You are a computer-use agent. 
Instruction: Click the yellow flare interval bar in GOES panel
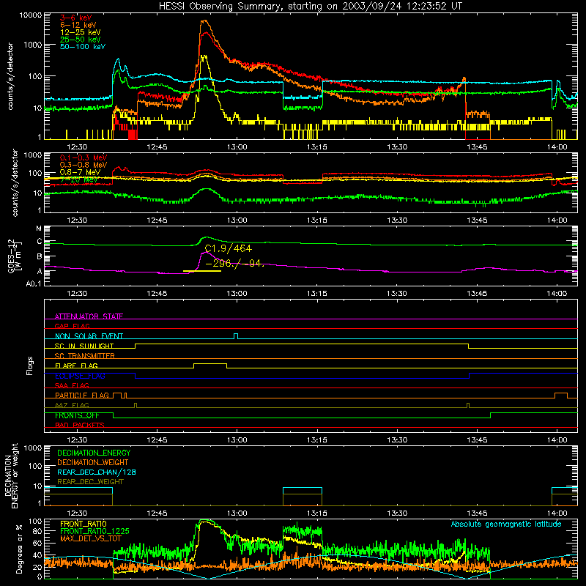pyautogui.click(x=202, y=271)
